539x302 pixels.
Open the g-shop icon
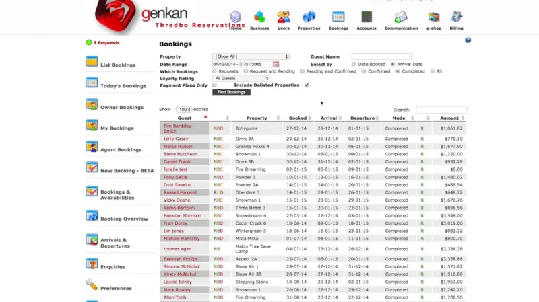click(x=433, y=17)
